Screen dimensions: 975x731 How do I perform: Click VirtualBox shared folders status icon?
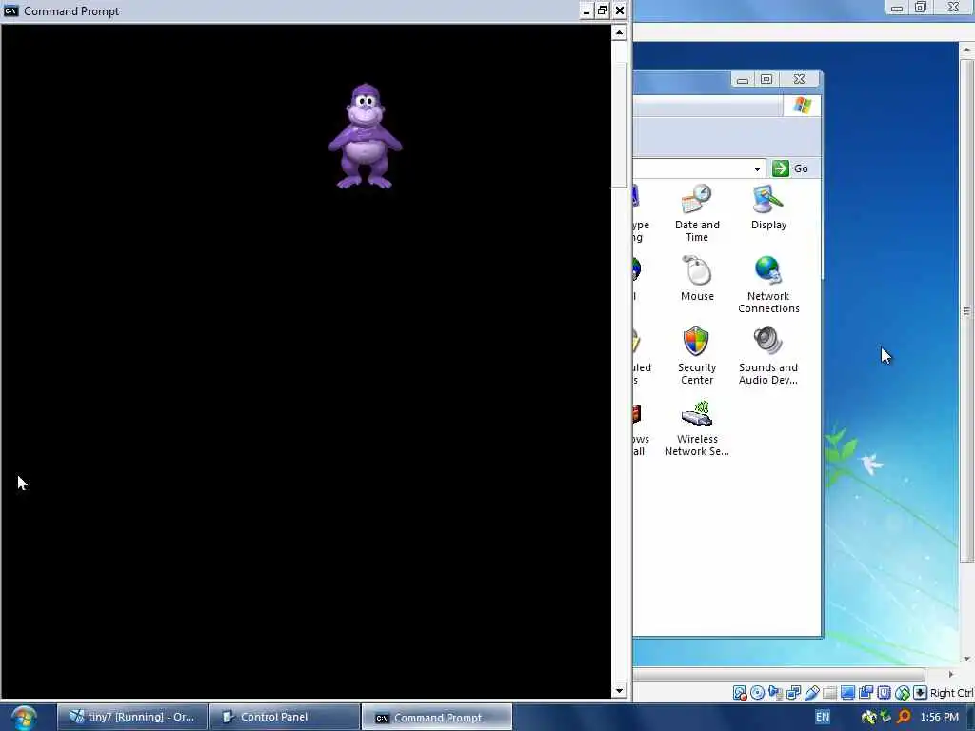pos(829,693)
